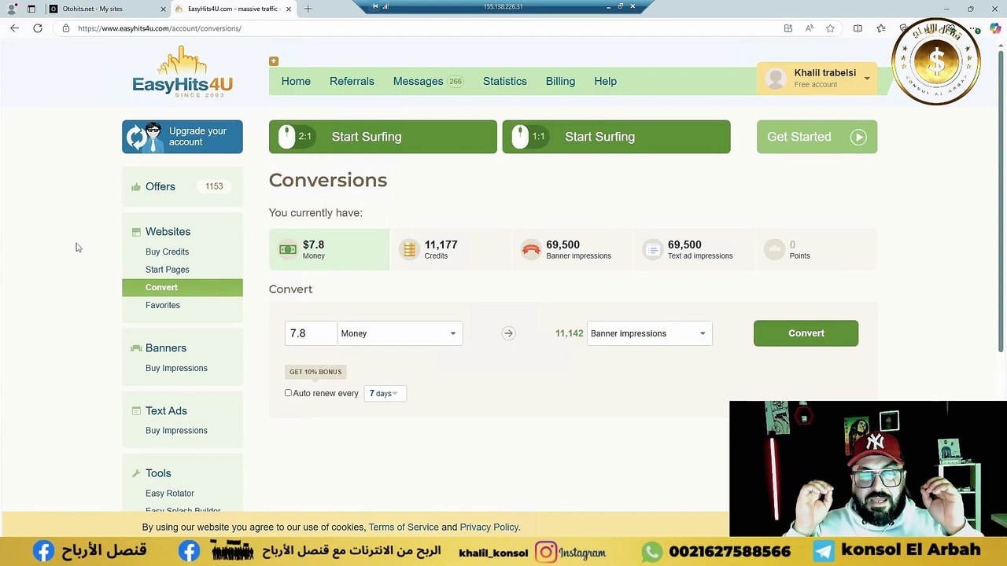This screenshot has height=566, width=1007.
Task: Open Start Pages in sidebar
Action: click(167, 270)
